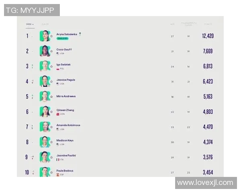Toggle the favorite star for Jessica Pegula
Image resolution: width=241 pixels, height=193 pixels.
(51, 82)
